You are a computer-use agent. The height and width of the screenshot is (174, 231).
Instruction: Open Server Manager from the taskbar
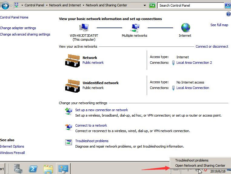18,169
